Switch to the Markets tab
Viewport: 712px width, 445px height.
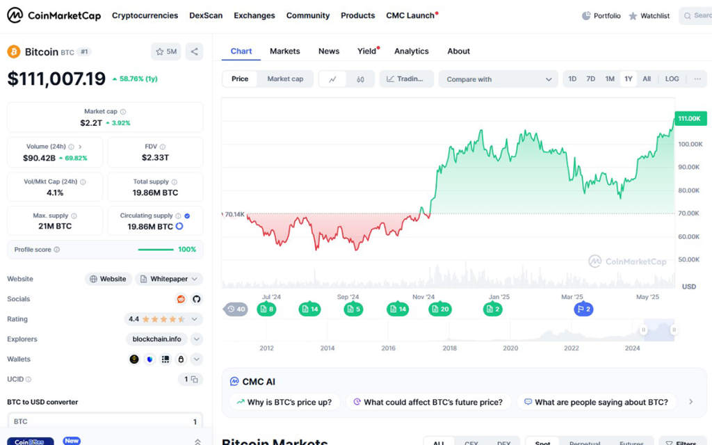click(x=284, y=51)
